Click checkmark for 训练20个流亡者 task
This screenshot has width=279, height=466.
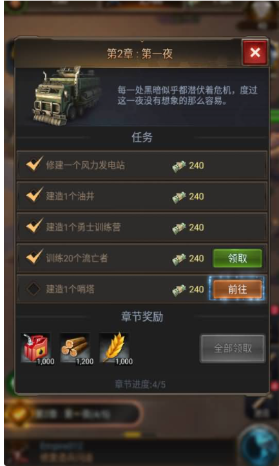pos(34,257)
